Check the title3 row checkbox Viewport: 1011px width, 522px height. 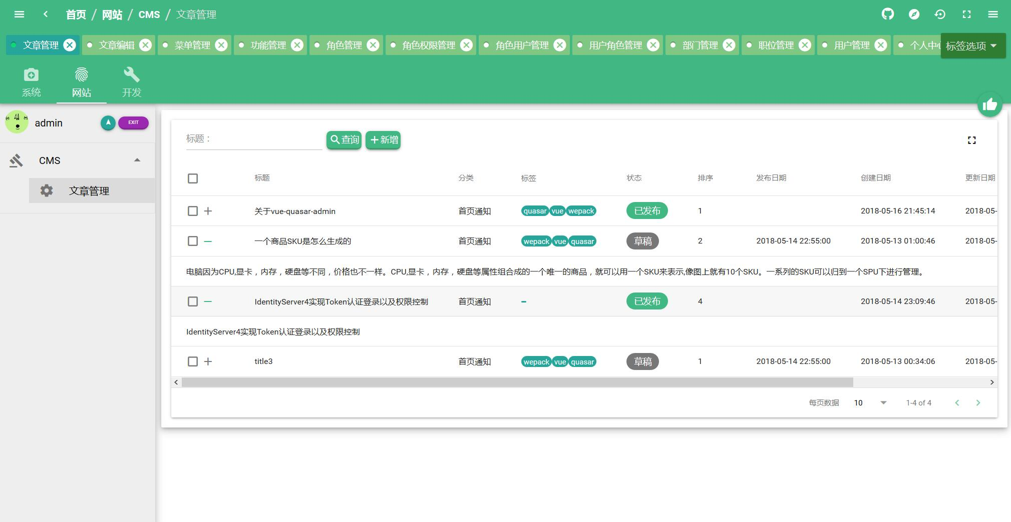tap(193, 361)
